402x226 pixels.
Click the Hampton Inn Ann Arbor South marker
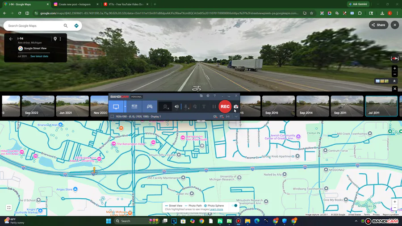(x=183, y=138)
